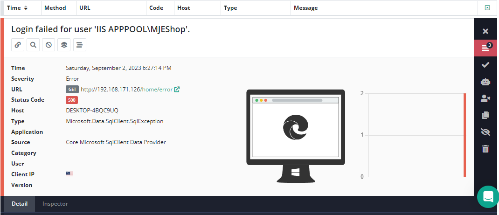The image size is (499, 215).
Task: Open the chat support bubble
Action: click(x=488, y=197)
